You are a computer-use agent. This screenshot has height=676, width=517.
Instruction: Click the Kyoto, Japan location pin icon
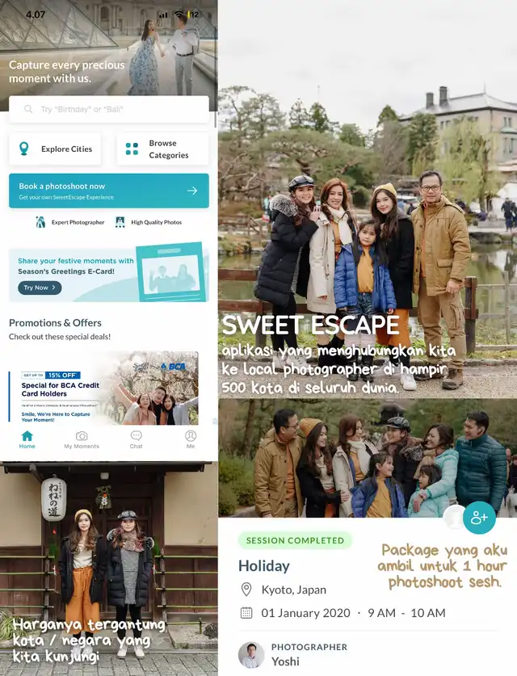tap(246, 590)
